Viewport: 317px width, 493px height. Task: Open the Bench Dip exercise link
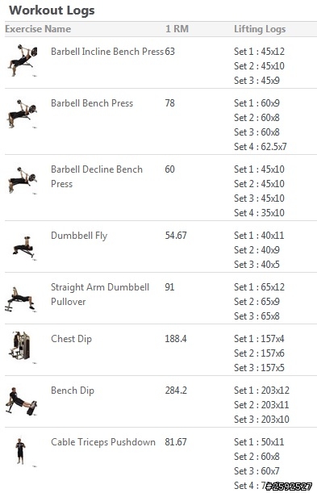pos(73,391)
